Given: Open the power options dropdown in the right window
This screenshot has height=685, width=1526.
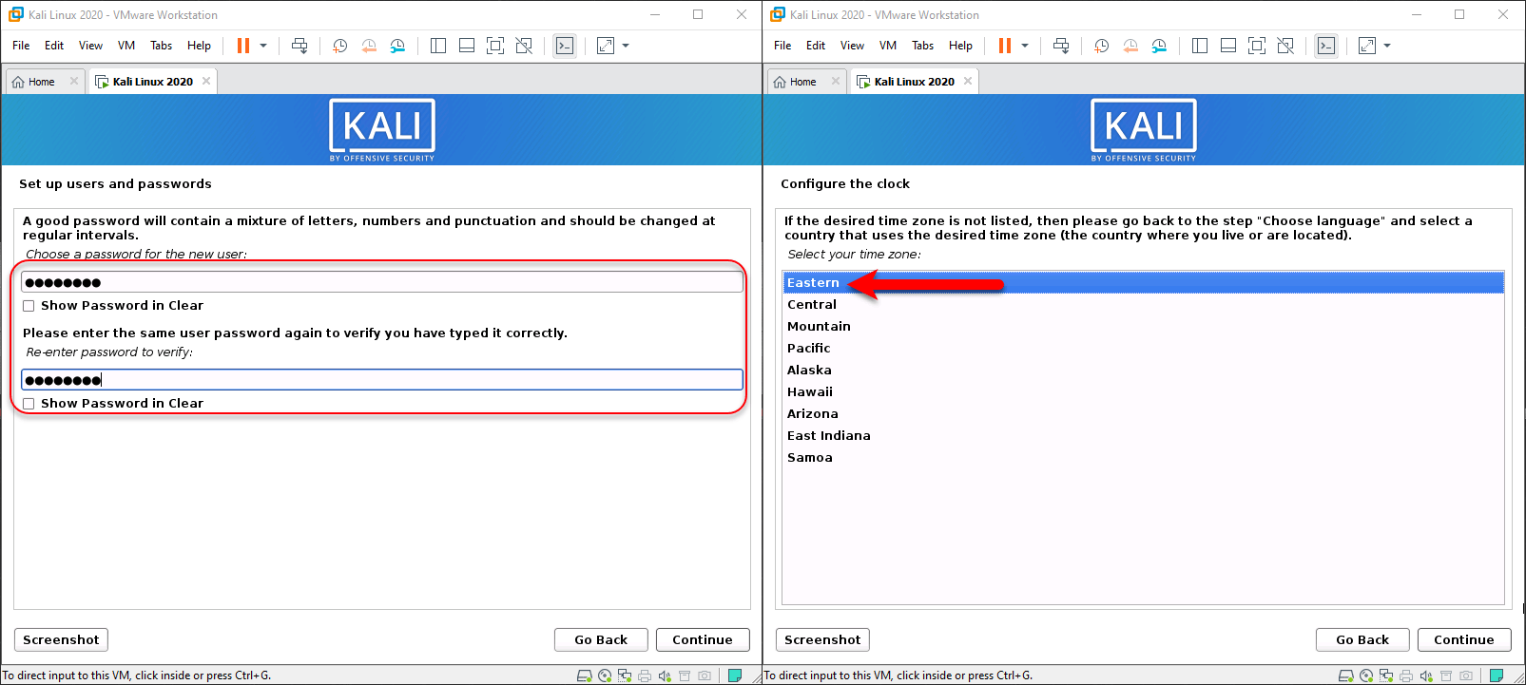Looking at the screenshot, I should click(x=1025, y=46).
